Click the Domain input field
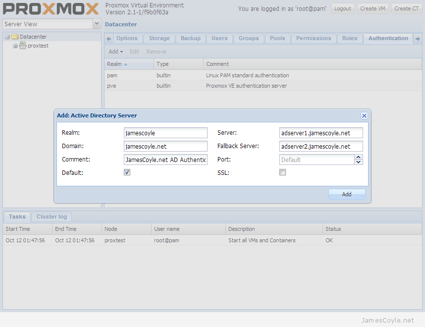This screenshot has width=425, height=327. 165,146
